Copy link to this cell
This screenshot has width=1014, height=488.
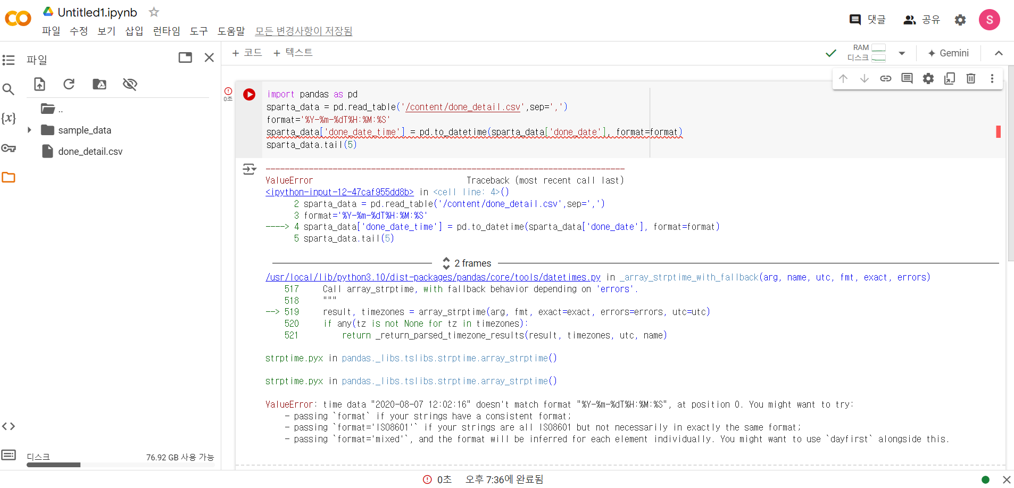[886, 79]
